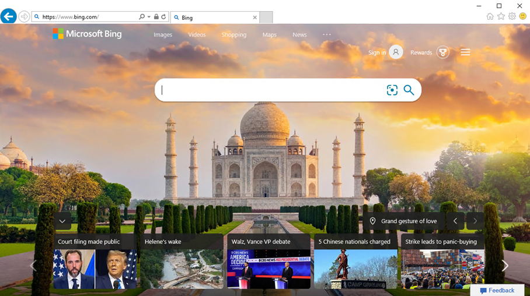Viewport: 530px width, 296px height.
Task: Go to the Shopping section
Action: tap(234, 34)
